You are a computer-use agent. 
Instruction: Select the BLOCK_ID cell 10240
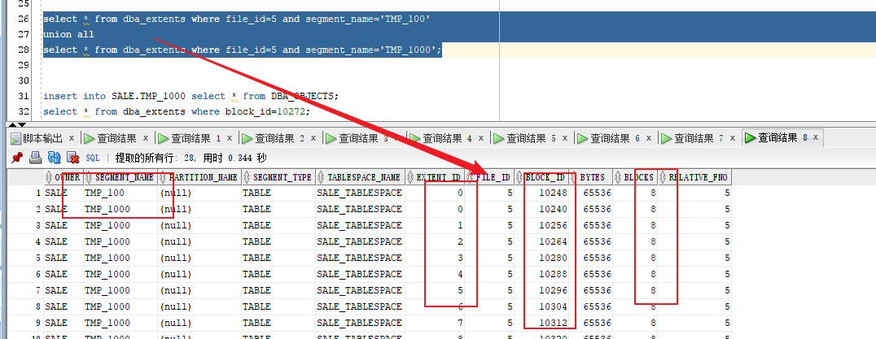(542, 209)
